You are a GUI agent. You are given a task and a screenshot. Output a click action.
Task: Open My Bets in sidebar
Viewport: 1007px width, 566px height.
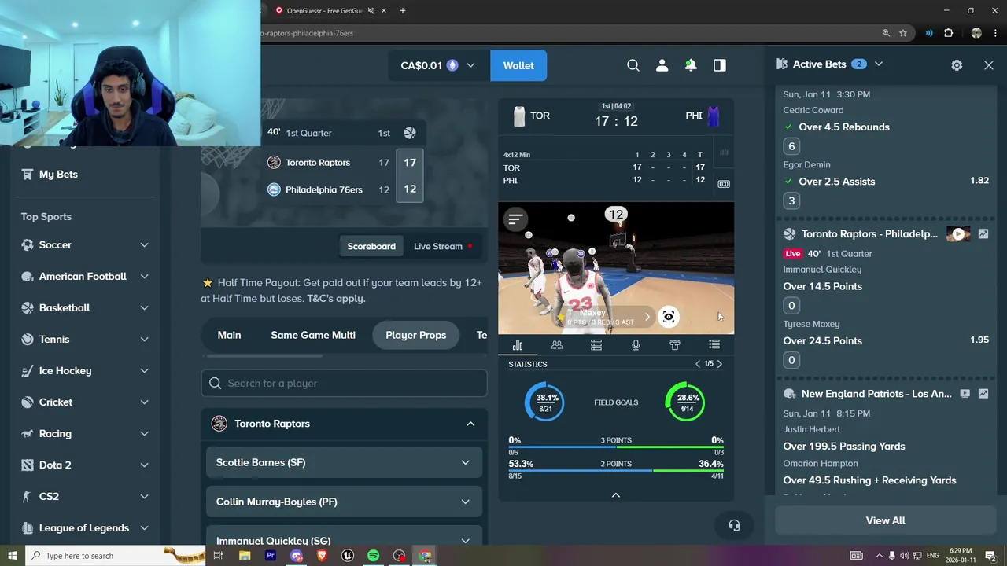click(58, 174)
